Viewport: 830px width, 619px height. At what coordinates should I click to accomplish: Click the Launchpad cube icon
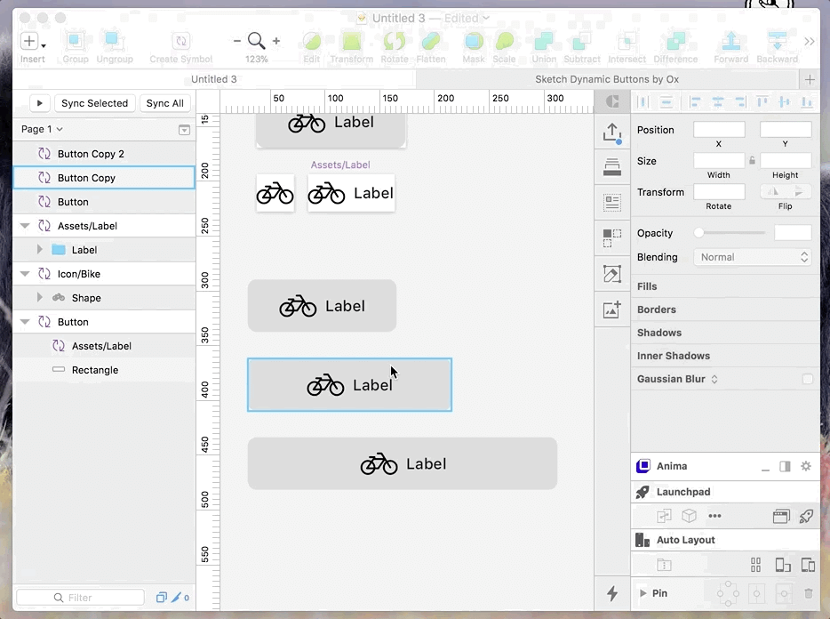click(x=689, y=516)
